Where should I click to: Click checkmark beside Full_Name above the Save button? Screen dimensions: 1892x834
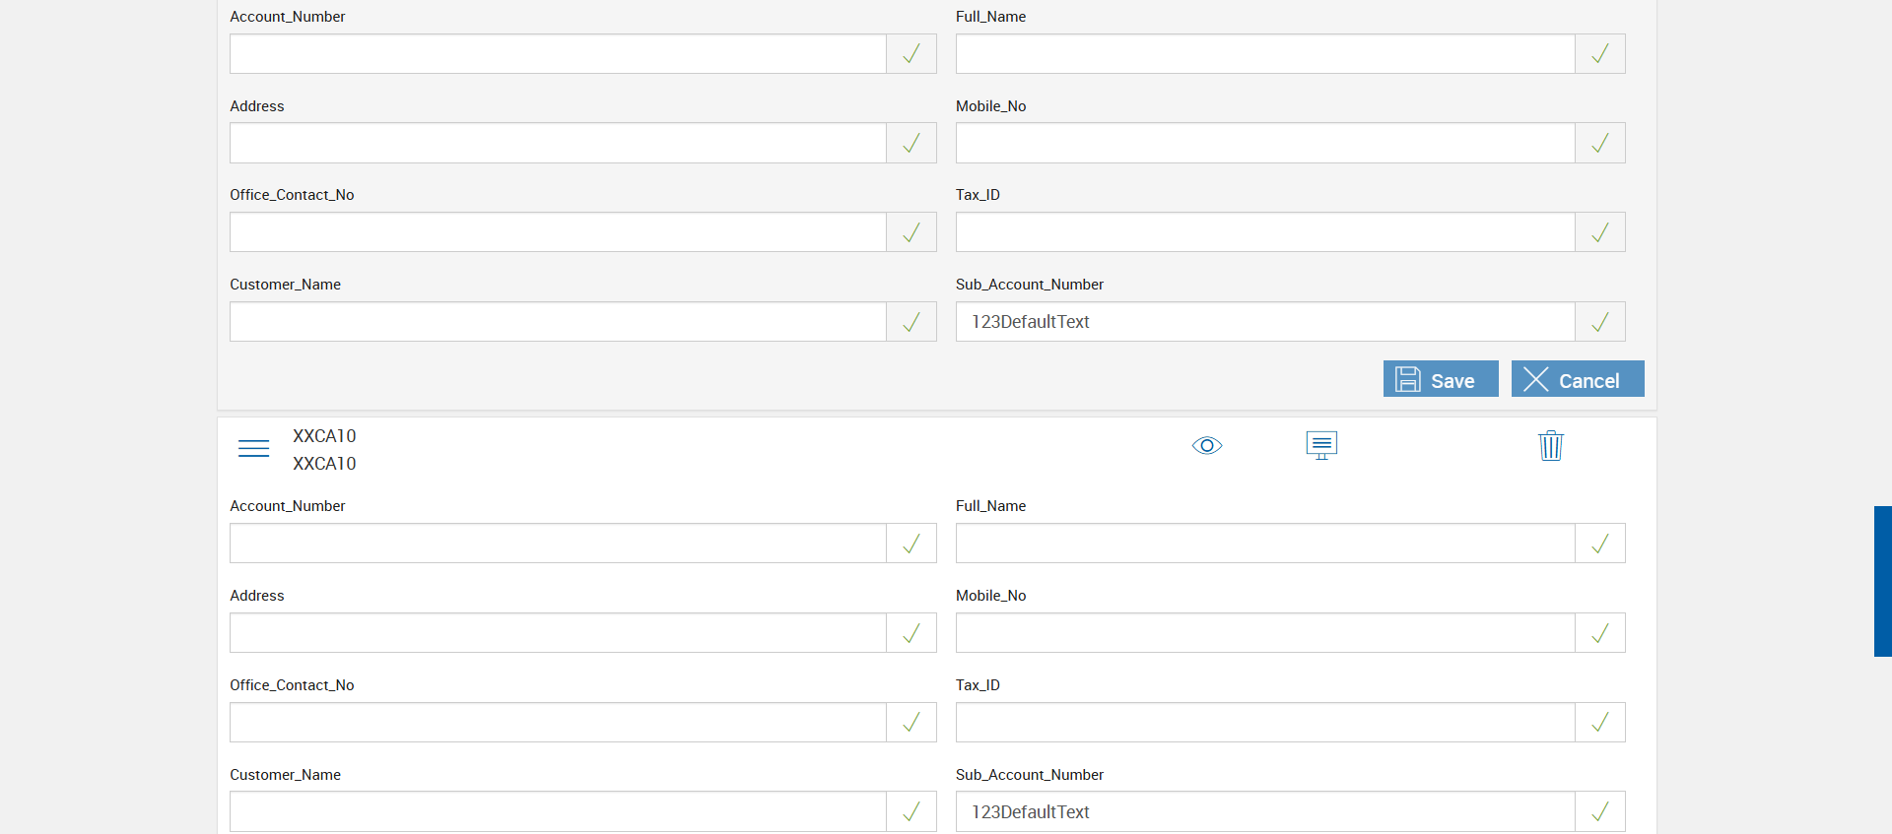(x=1599, y=54)
